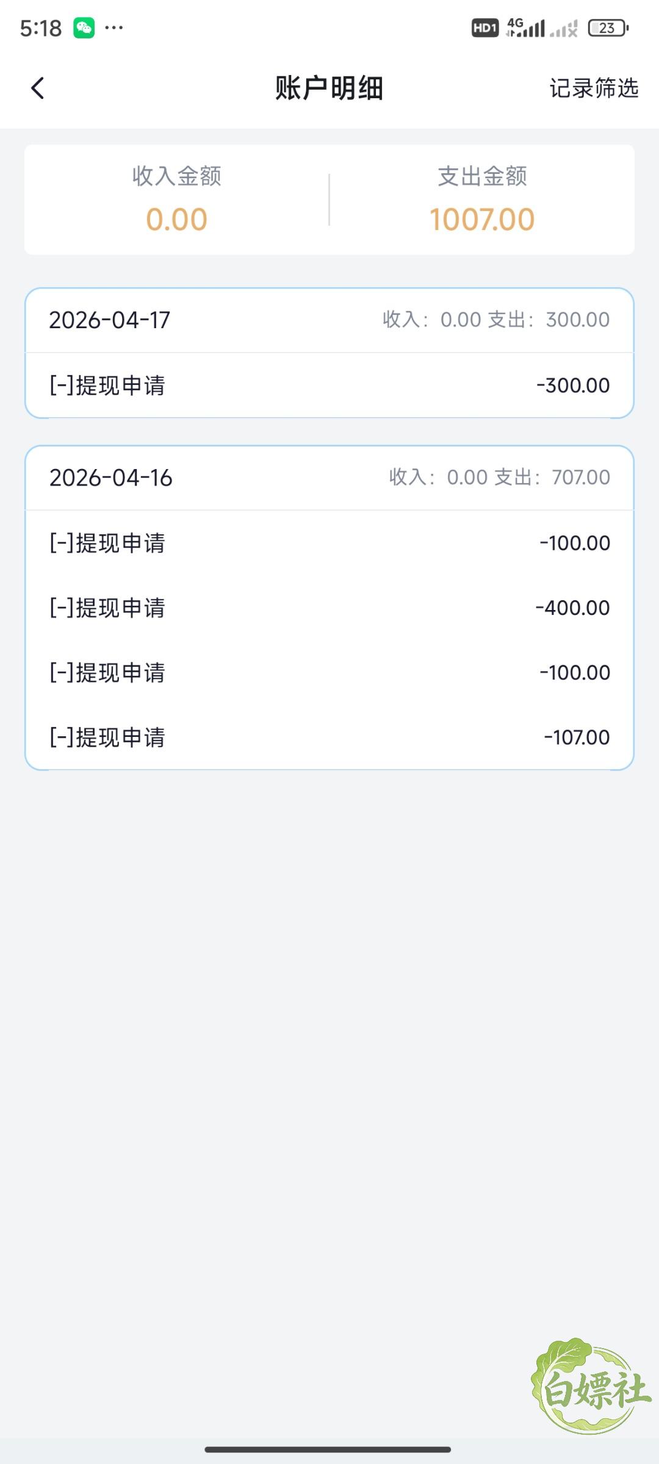Image resolution: width=659 pixels, height=1464 pixels.
Task: Select the 收入金额 0.00 summary
Action: point(177,199)
